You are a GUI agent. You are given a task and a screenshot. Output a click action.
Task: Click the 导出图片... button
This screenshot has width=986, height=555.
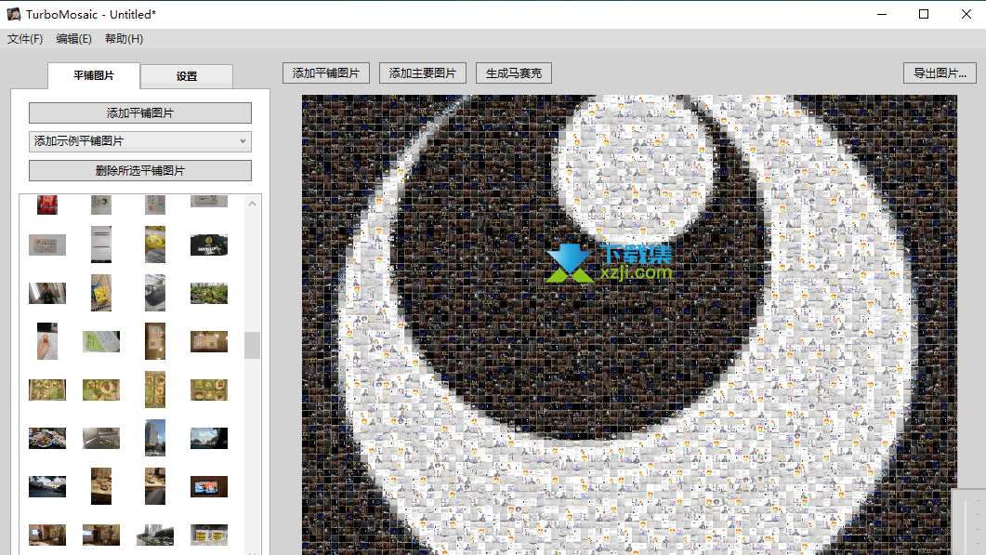[x=940, y=73]
